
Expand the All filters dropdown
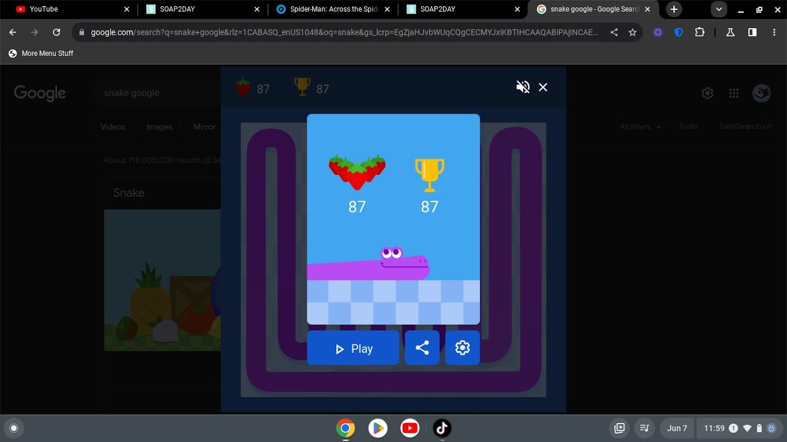pos(640,126)
